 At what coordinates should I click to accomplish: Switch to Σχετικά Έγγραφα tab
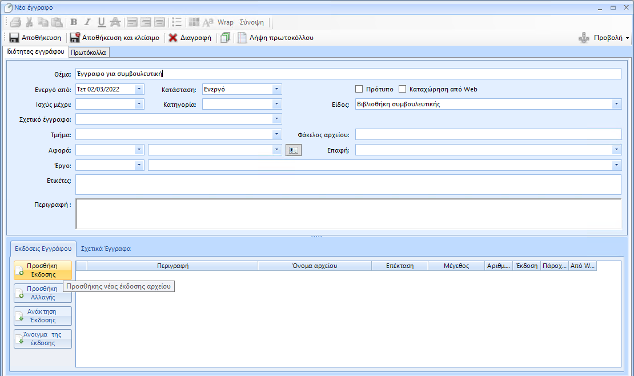106,249
